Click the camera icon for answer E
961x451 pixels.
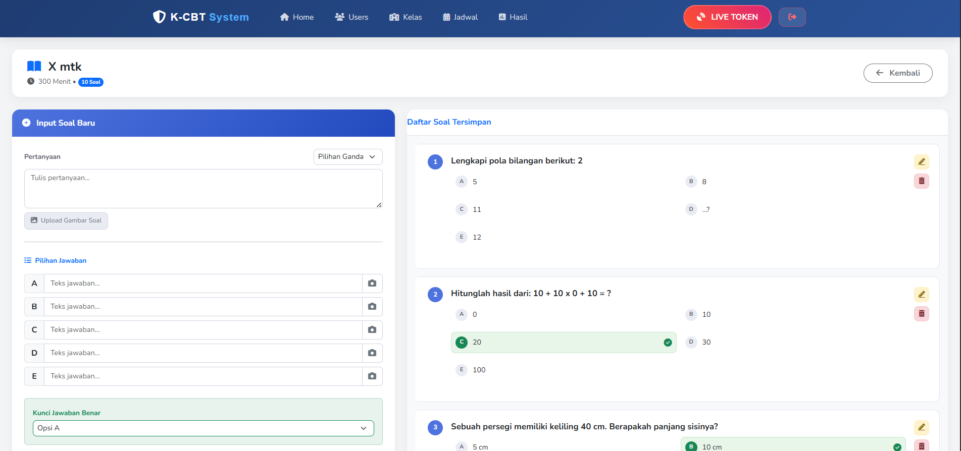coord(372,376)
